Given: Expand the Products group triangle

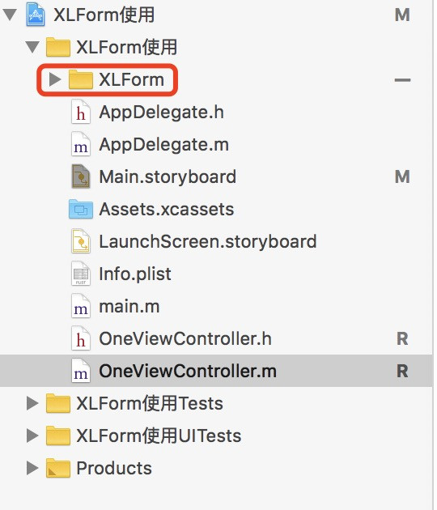Looking at the screenshot, I should [x=32, y=468].
